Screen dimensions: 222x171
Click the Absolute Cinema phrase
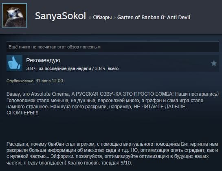click(50, 94)
